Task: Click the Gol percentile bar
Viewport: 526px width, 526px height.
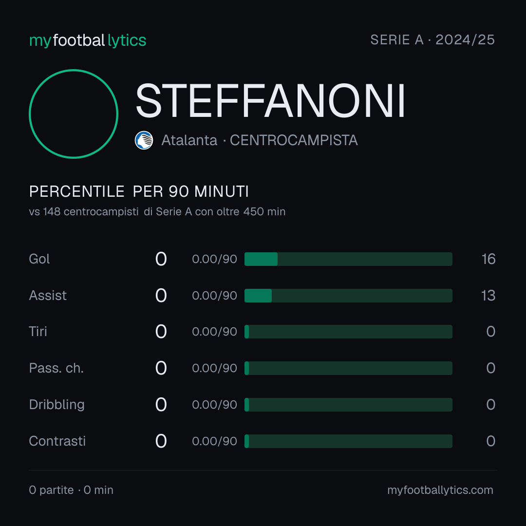Action: click(348, 259)
